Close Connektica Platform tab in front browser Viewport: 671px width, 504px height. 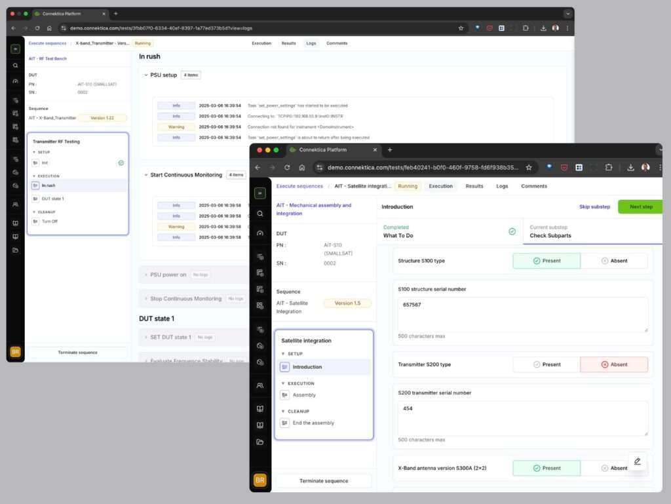(x=375, y=149)
